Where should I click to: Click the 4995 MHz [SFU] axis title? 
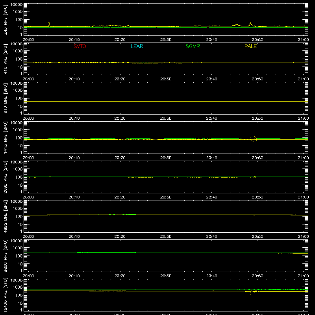[6, 216]
